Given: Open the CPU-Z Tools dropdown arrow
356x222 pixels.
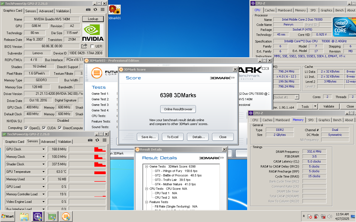Looking at the screenshot, I should [315, 106].
